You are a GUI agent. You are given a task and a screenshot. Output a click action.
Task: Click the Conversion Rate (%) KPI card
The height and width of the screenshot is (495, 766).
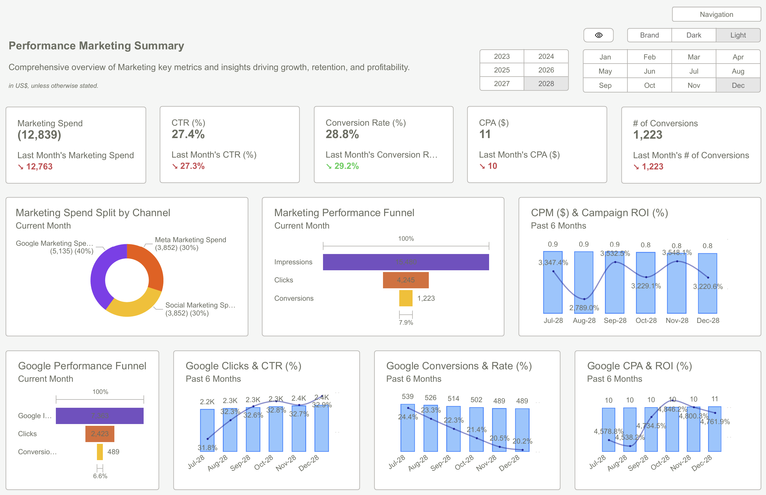tap(383, 145)
